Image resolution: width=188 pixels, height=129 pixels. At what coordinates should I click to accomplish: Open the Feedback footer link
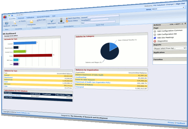pyautogui.click(x=180, y=123)
